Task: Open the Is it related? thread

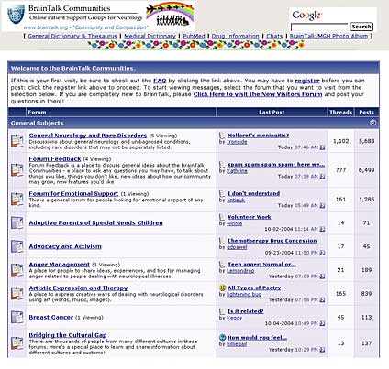Action: (x=246, y=311)
